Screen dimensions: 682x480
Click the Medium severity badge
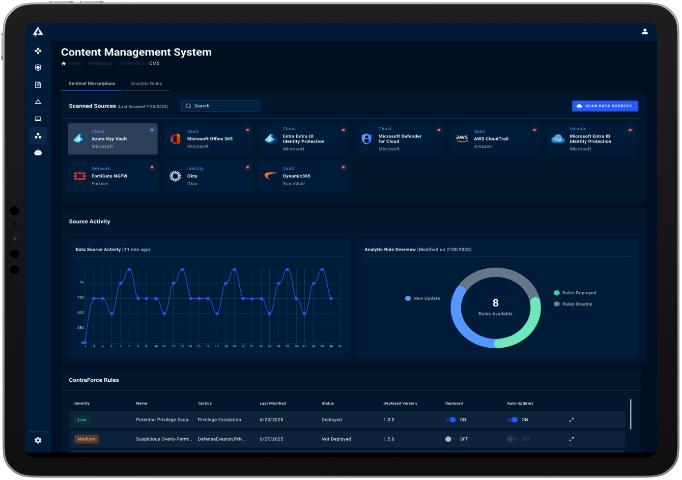pyautogui.click(x=86, y=439)
